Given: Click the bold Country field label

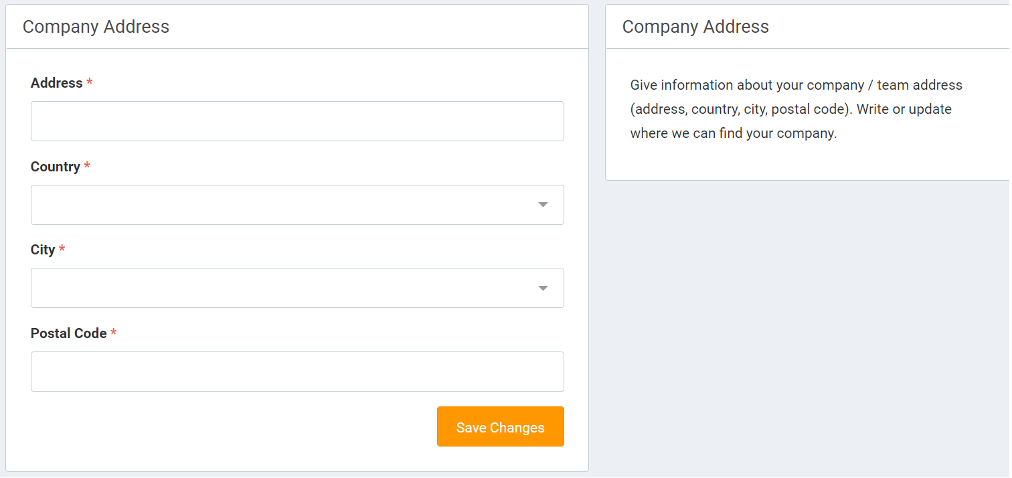Looking at the screenshot, I should [x=56, y=167].
